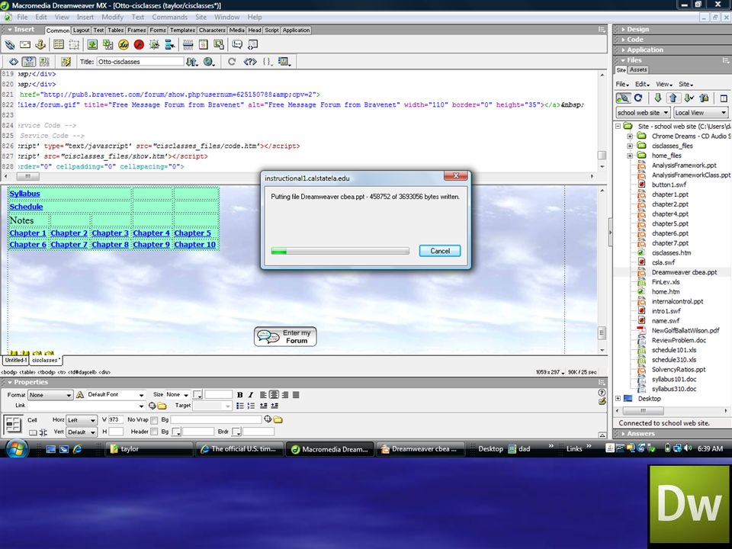Pick the cell border color swatch
The image size is (732, 549).
(x=236, y=432)
